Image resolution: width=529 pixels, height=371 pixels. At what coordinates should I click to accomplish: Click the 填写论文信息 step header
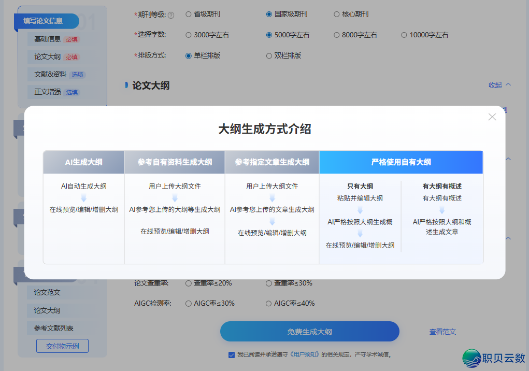[x=47, y=21]
